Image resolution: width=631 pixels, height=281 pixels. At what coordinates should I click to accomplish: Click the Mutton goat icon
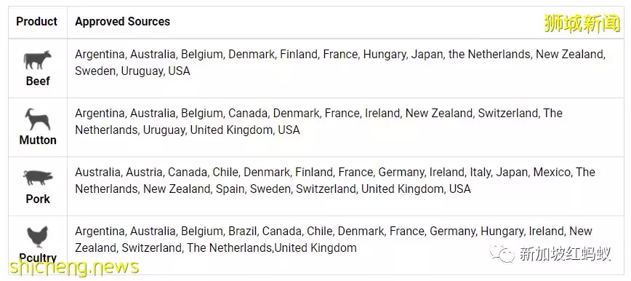click(37, 119)
